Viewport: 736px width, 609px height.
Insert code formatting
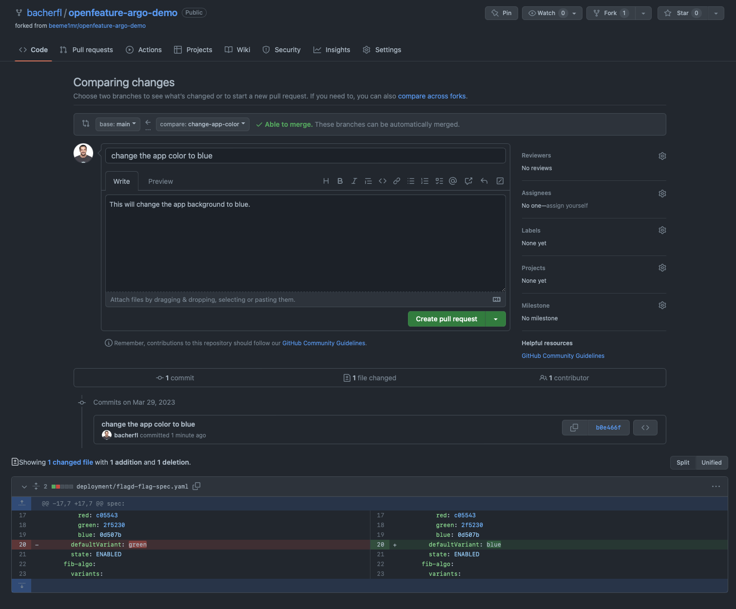point(383,181)
